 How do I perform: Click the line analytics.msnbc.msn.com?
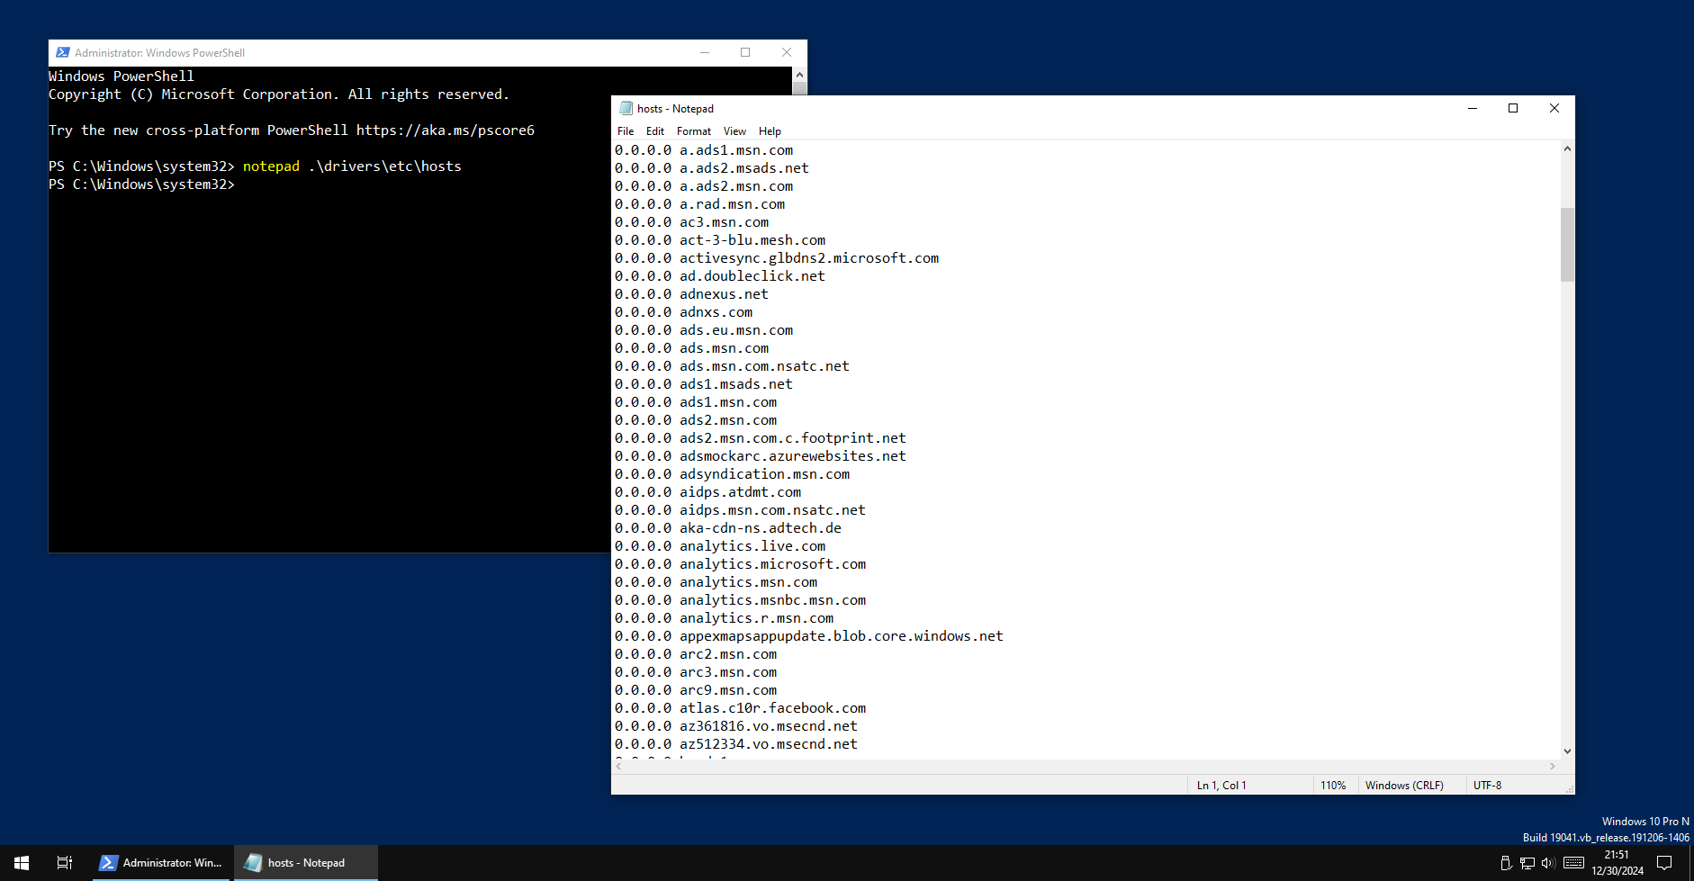coord(740,600)
